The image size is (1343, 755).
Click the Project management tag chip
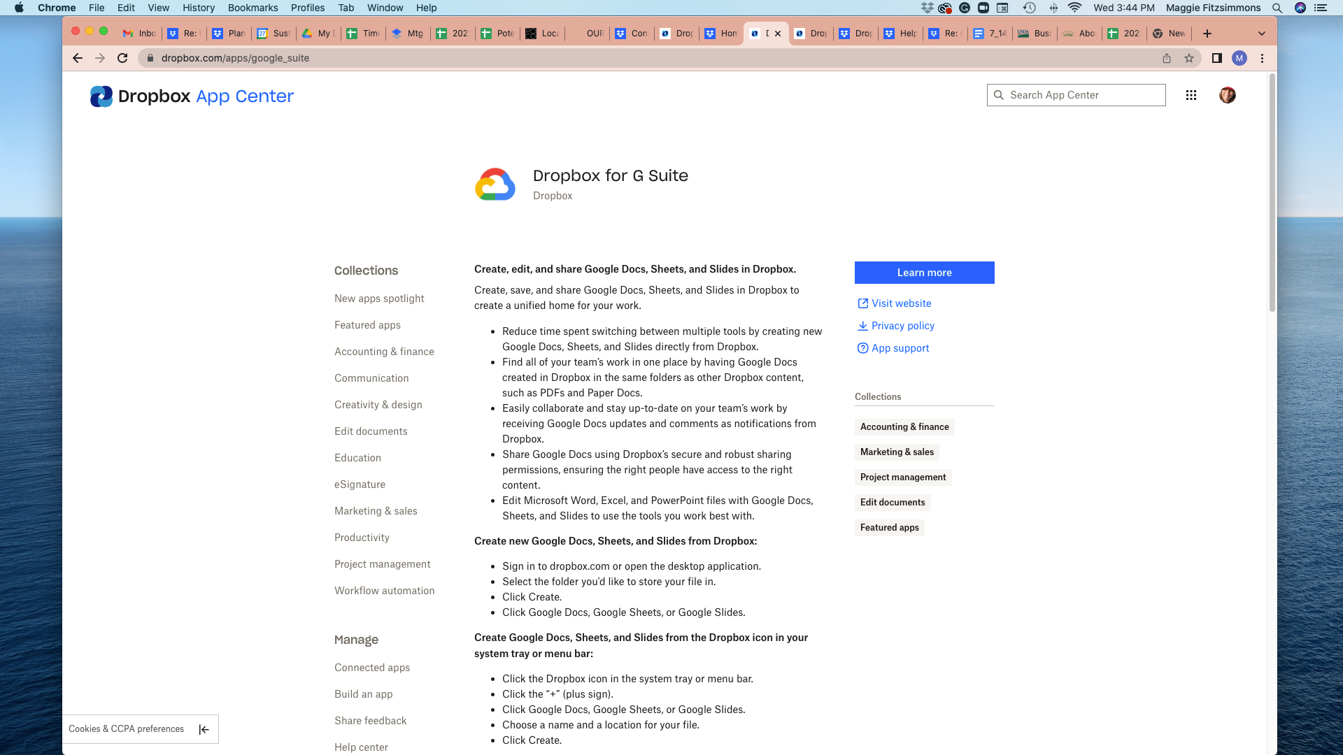click(x=903, y=477)
